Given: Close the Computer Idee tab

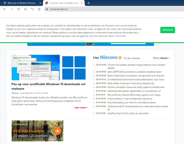Looking at the screenshot, I should point(82,3).
